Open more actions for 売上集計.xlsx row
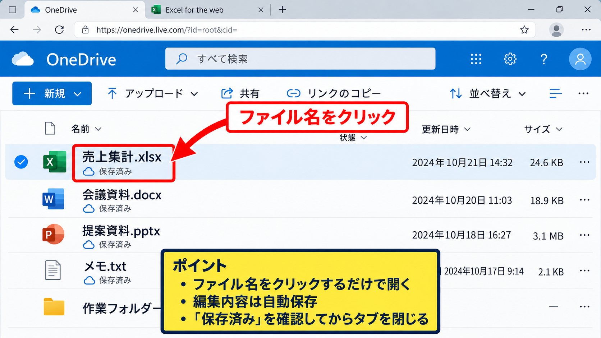 pos(584,162)
